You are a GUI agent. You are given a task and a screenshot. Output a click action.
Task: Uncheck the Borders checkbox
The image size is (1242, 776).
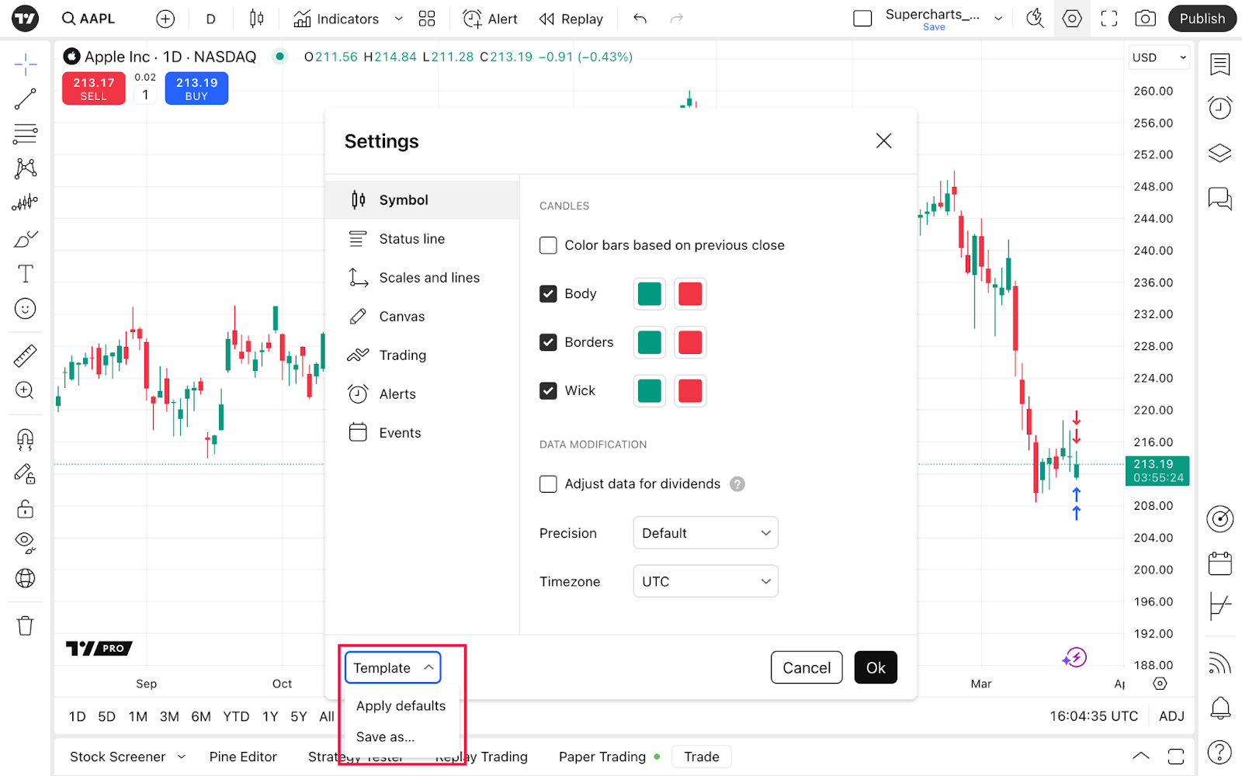point(548,342)
